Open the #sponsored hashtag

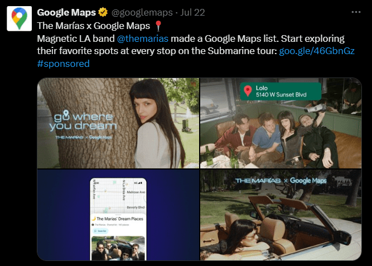click(64, 64)
